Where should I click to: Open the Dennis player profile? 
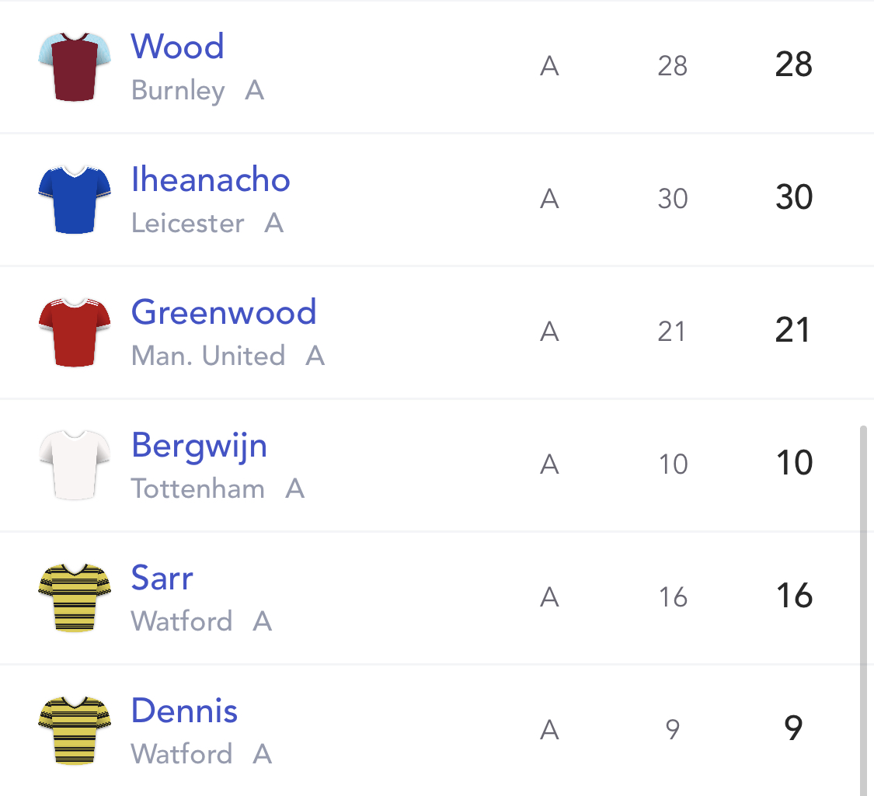click(x=184, y=711)
